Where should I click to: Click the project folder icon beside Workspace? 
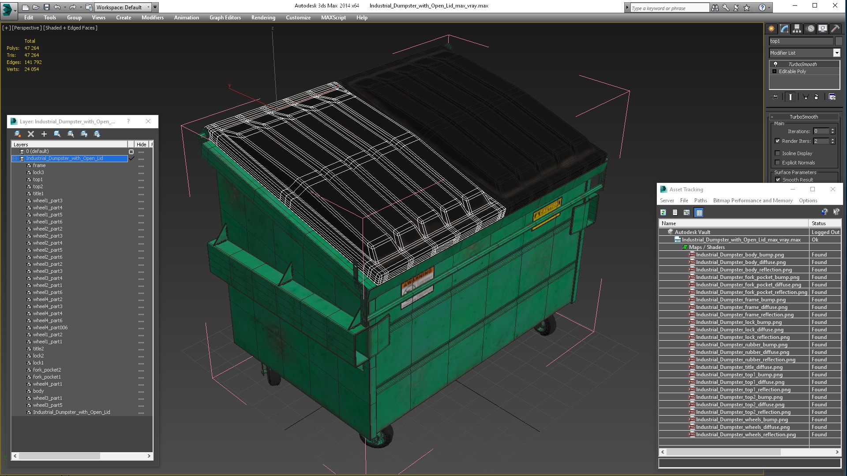pyautogui.click(x=89, y=7)
